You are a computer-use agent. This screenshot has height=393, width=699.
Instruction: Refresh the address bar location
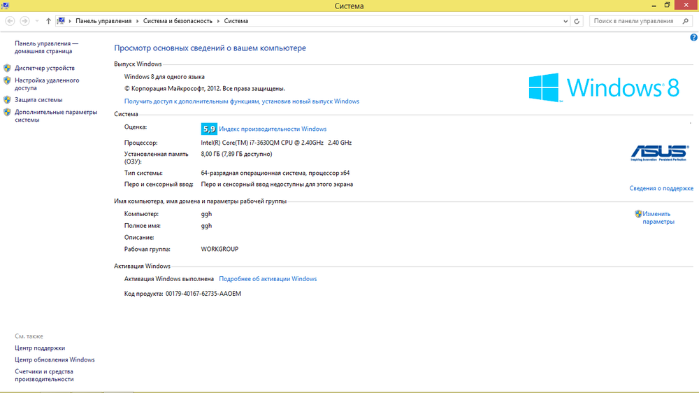pyautogui.click(x=577, y=21)
